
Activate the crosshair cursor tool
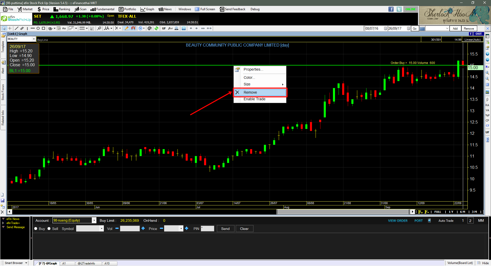click(x=10, y=28)
